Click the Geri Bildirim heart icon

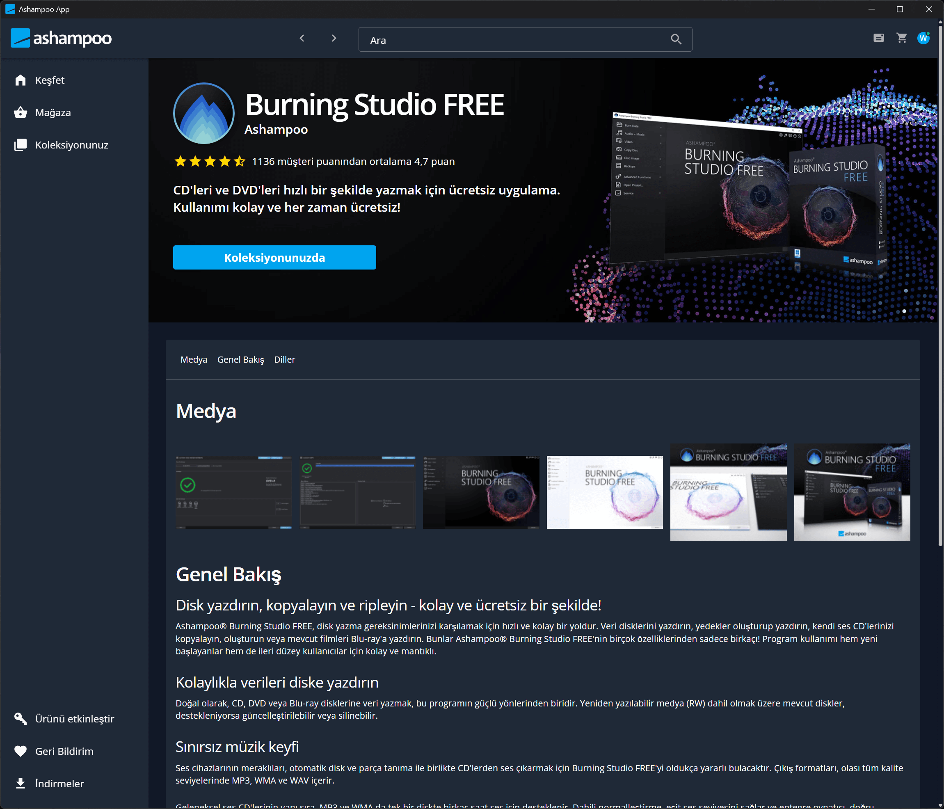(21, 751)
